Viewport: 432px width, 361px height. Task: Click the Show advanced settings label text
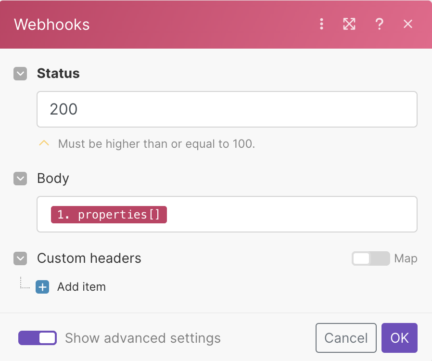143,338
